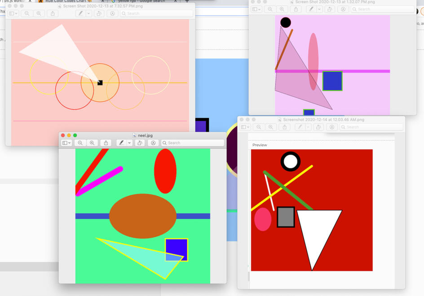Zoom out in the neel.jpg window
The width and height of the screenshot is (424, 296).
pos(80,143)
